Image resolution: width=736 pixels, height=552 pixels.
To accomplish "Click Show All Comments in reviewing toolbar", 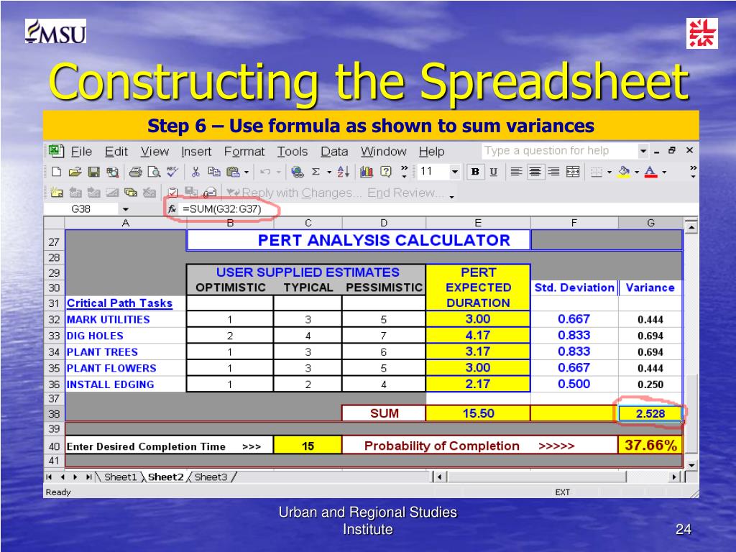I will pyautogui.click(x=131, y=192).
